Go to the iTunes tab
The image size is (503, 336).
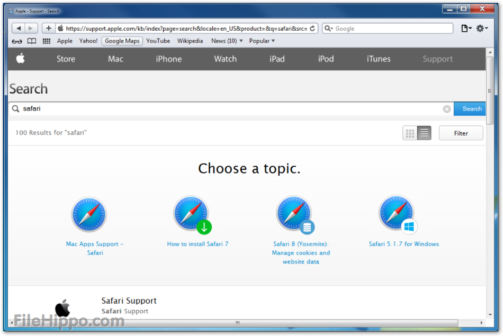tap(379, 59)
